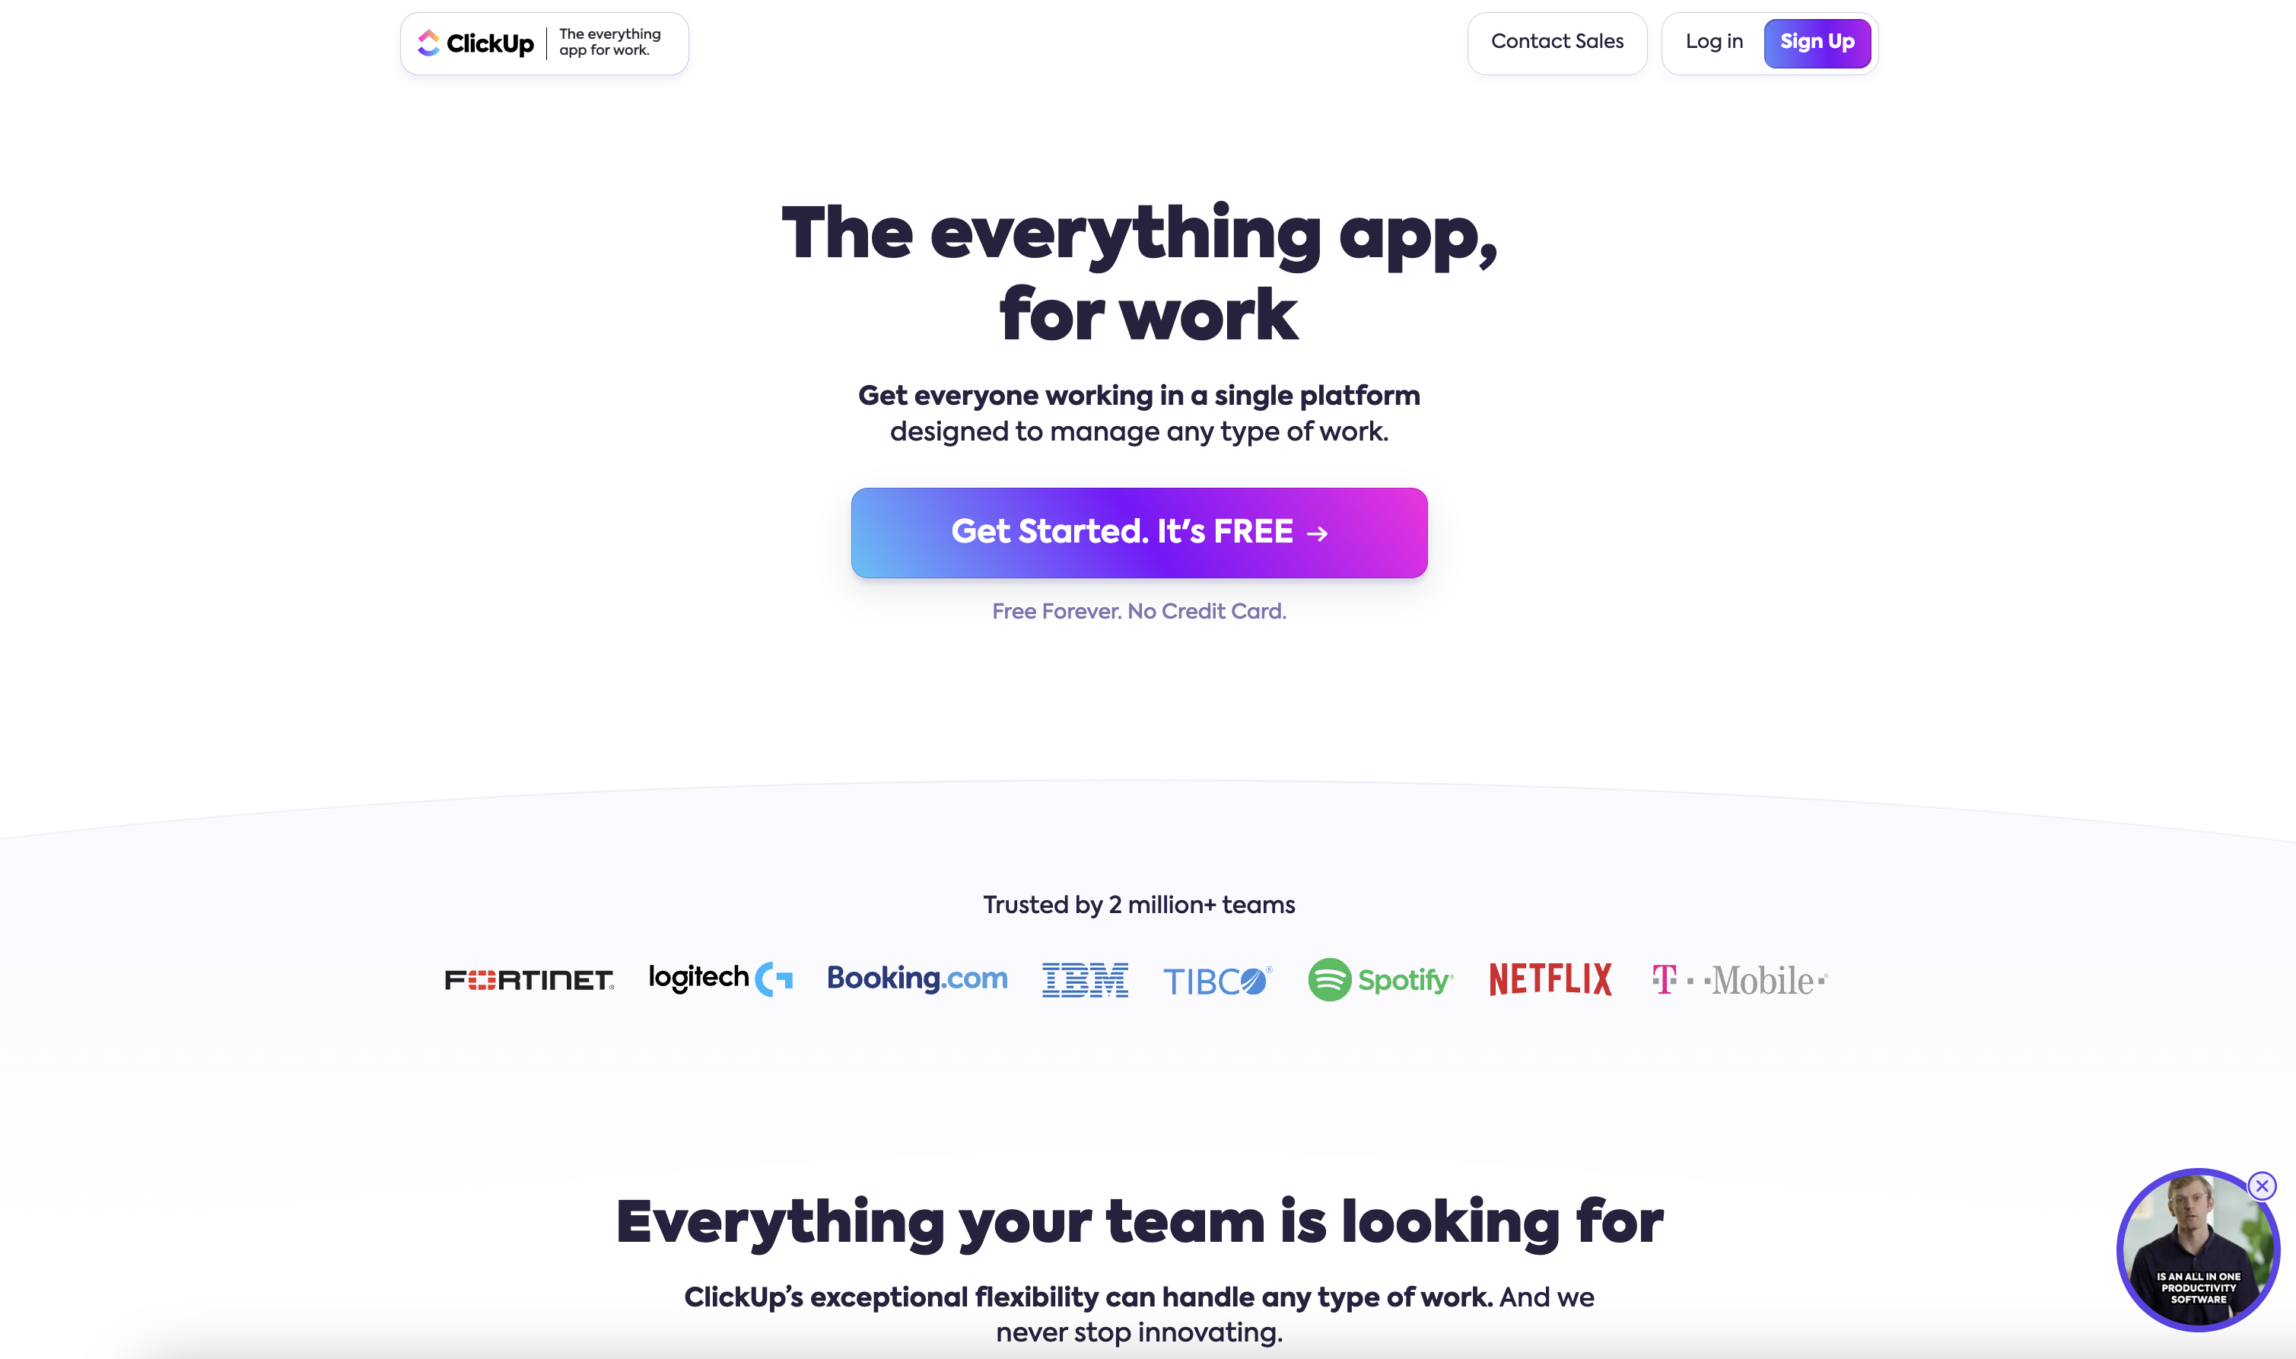Click the Spotify company logo
Screen dimensions: 2296x1359
1381,977
